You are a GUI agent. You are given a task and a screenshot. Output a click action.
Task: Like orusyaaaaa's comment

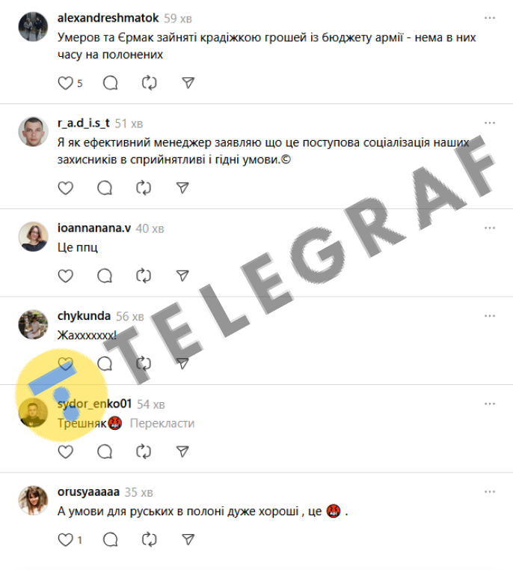click(66, 540)
